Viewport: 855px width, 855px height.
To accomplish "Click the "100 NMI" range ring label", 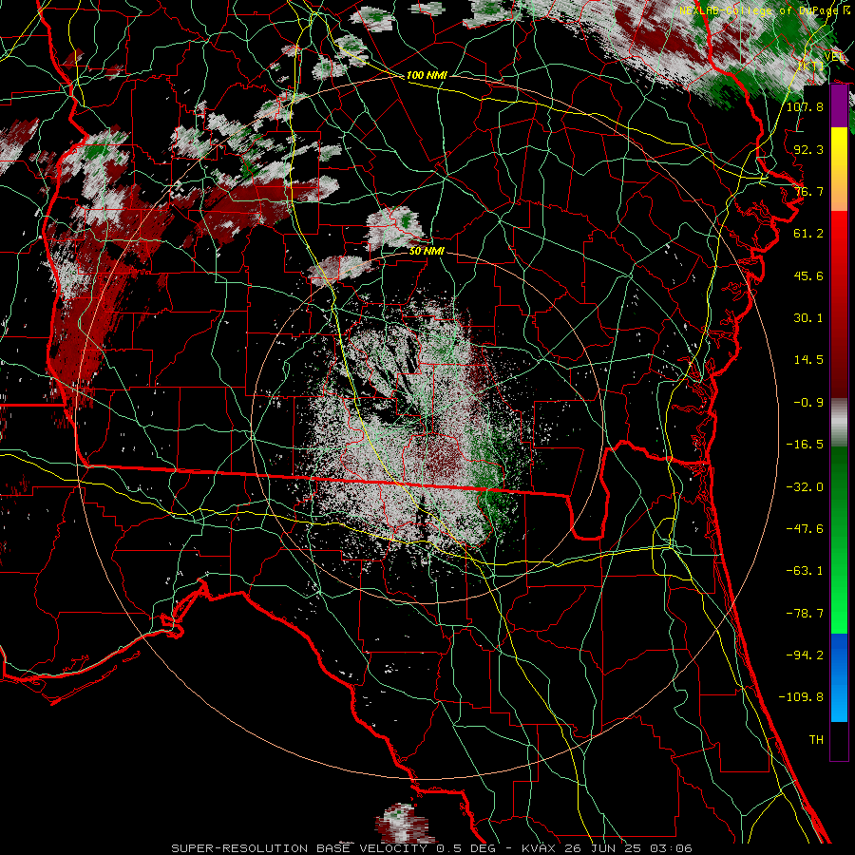I will 427,75.
